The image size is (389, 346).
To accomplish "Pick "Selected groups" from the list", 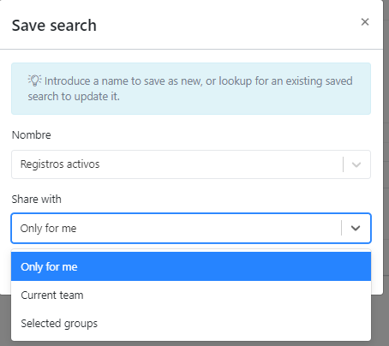I will [191, 323].
